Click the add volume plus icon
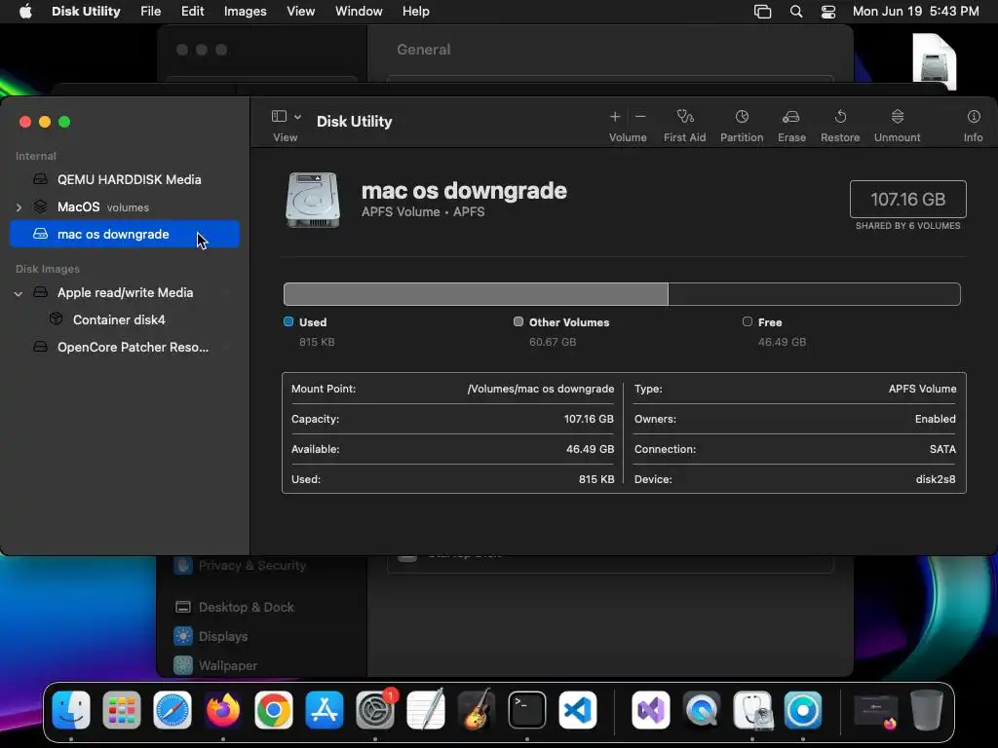This screenshot has height=748, width=998. pyautogui.click(x=615, y=117)
